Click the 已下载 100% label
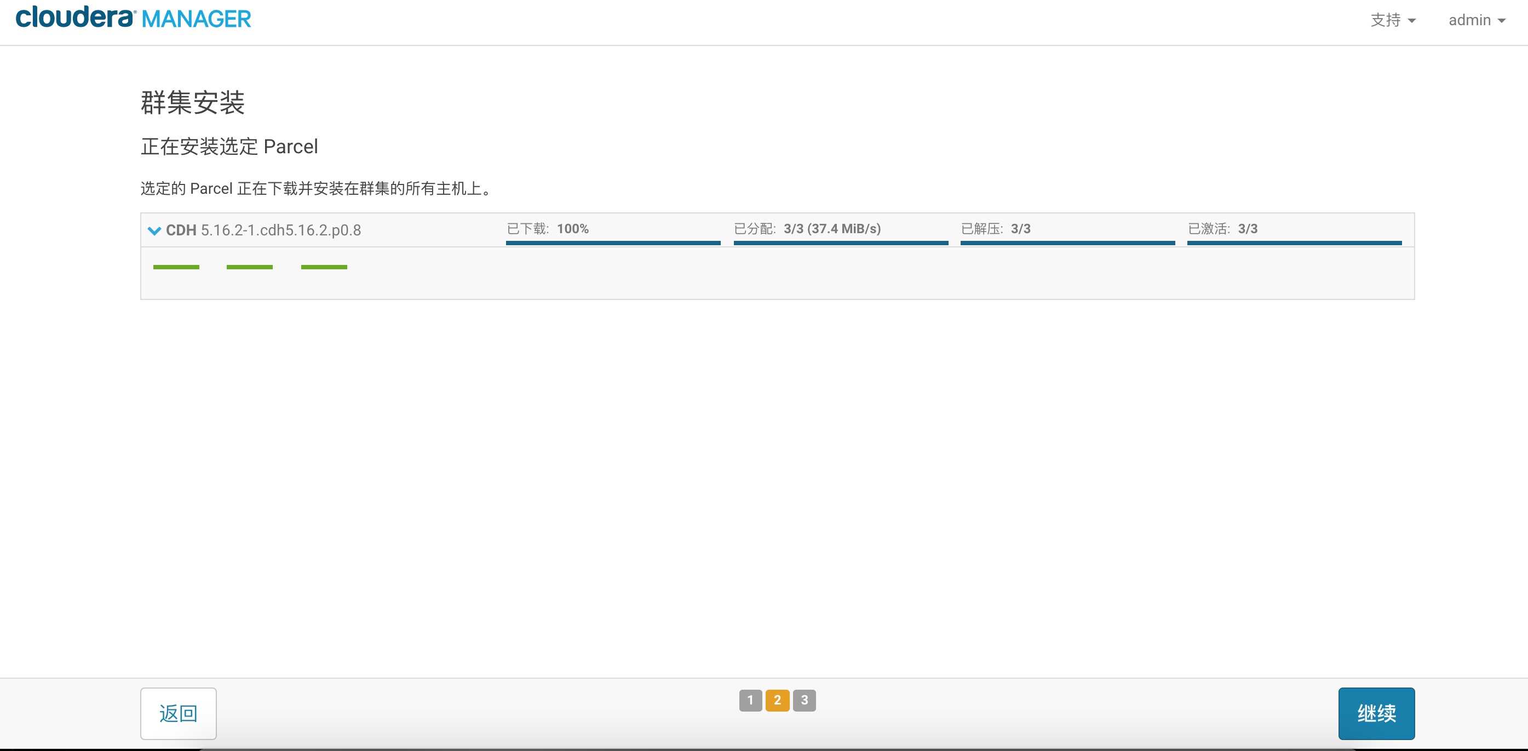 pyautogui.click(x=548, y=229)
